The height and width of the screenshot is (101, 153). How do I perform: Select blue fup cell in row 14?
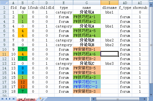click(x=23, y=68)
